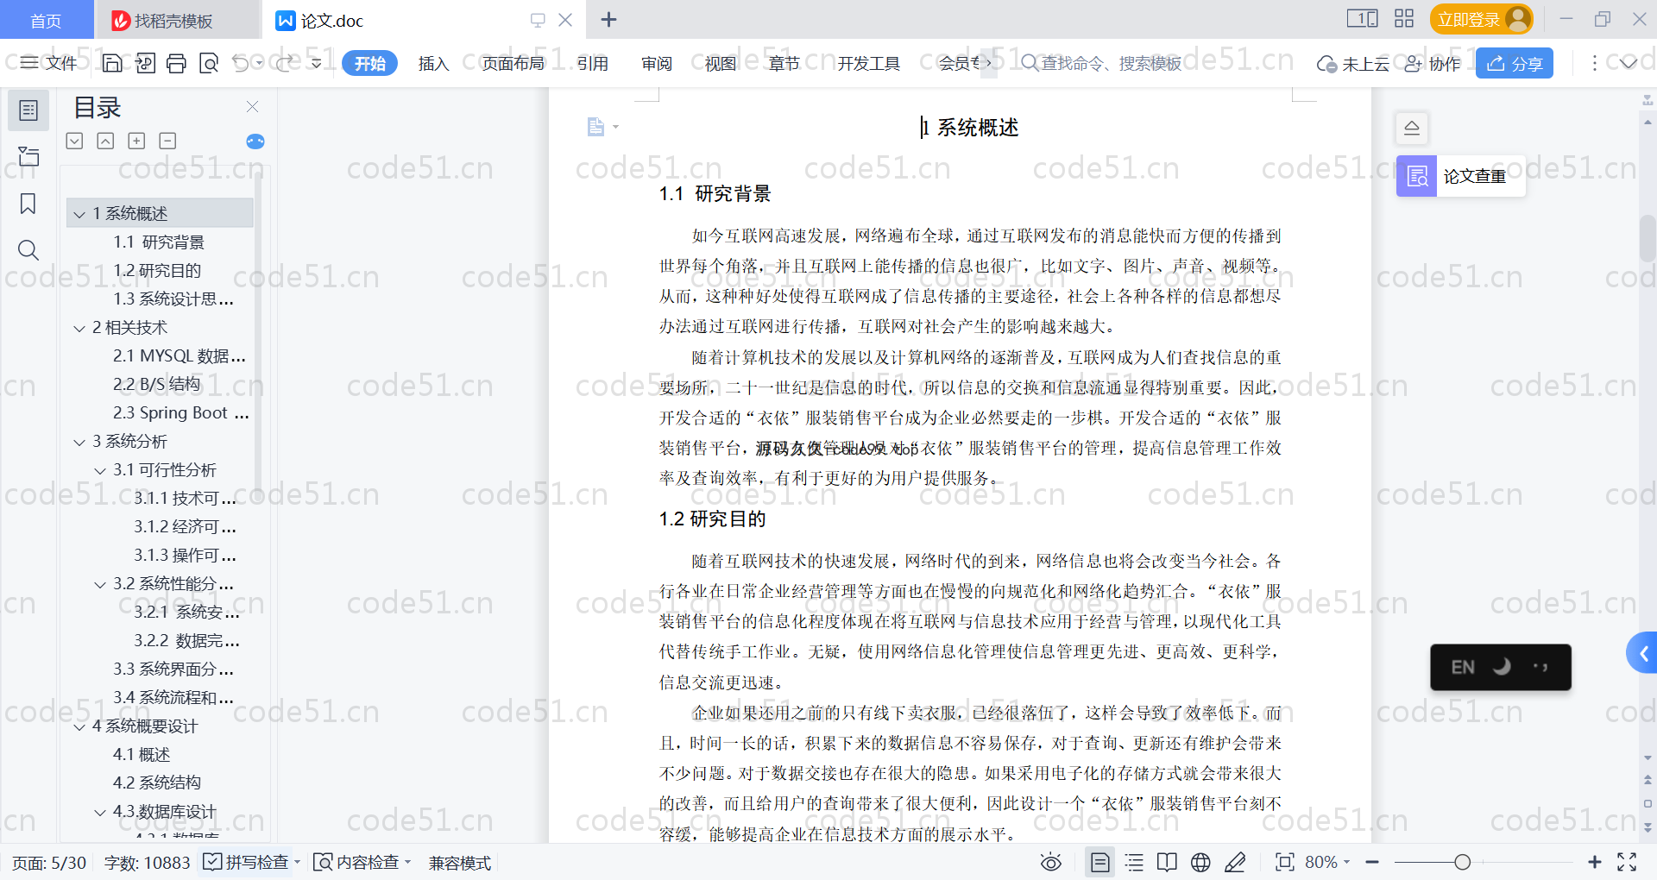Collapse the 3.1 可行性分析 outline node
The image size is (1657, 880).
click(100, 470)
